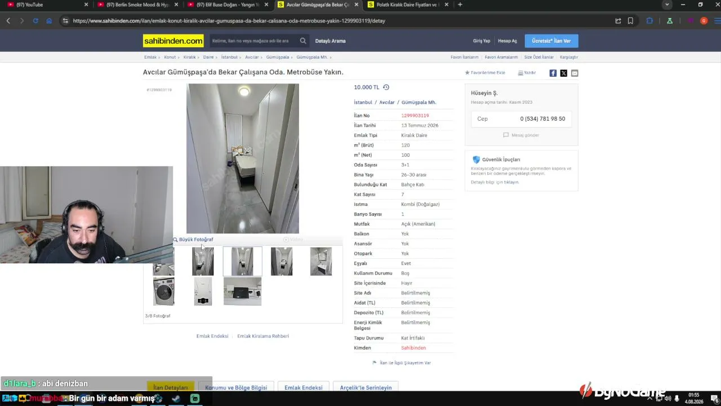The image size is (721, 406).
Task: Focus the sahibinden search input field
Action: point(253,41)
